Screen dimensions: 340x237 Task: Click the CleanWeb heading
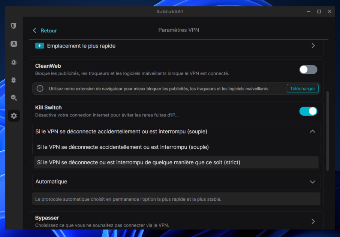tap(48, 66)
